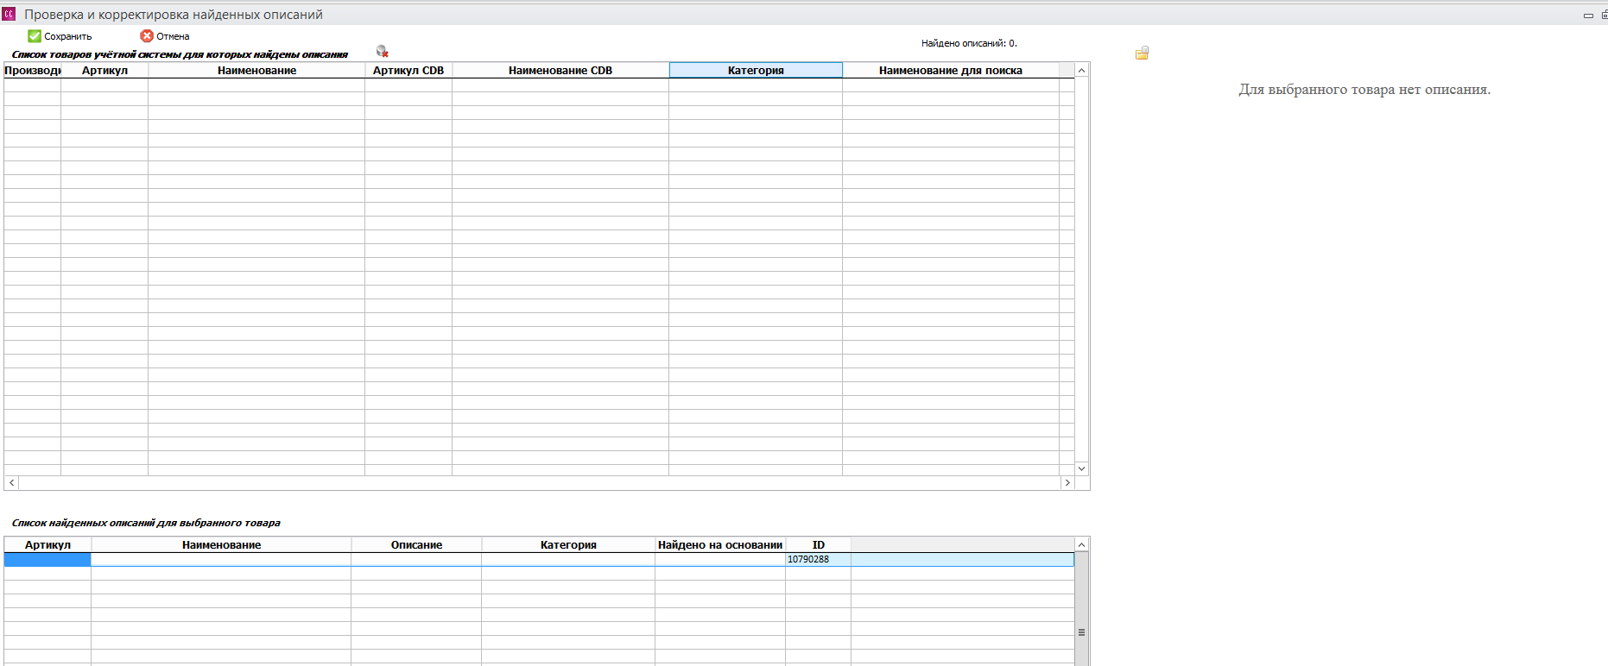Sort by Артикул column in top table

(x=104, y=71)
